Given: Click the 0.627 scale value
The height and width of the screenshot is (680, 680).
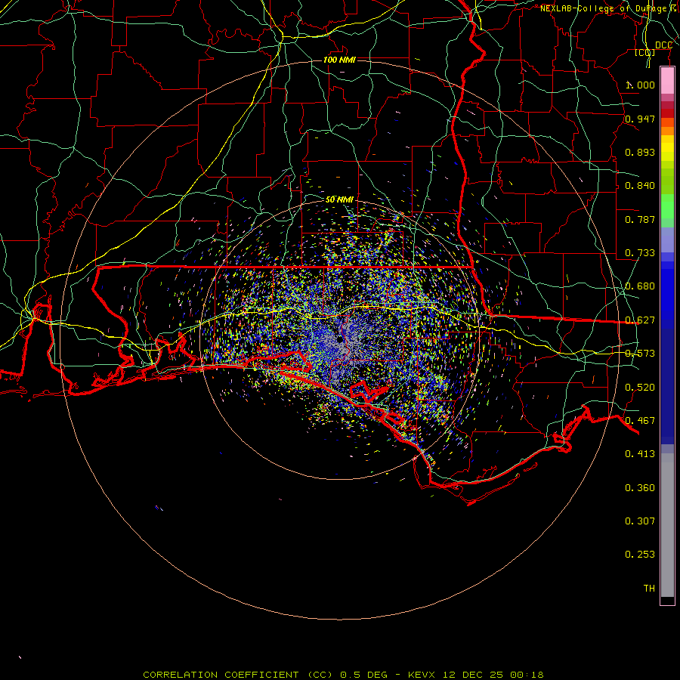Looking at the screenshot, I should tap(640, 320).
